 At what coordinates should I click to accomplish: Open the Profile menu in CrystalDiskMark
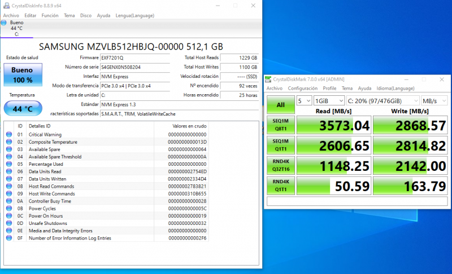[x=329, y=89]
